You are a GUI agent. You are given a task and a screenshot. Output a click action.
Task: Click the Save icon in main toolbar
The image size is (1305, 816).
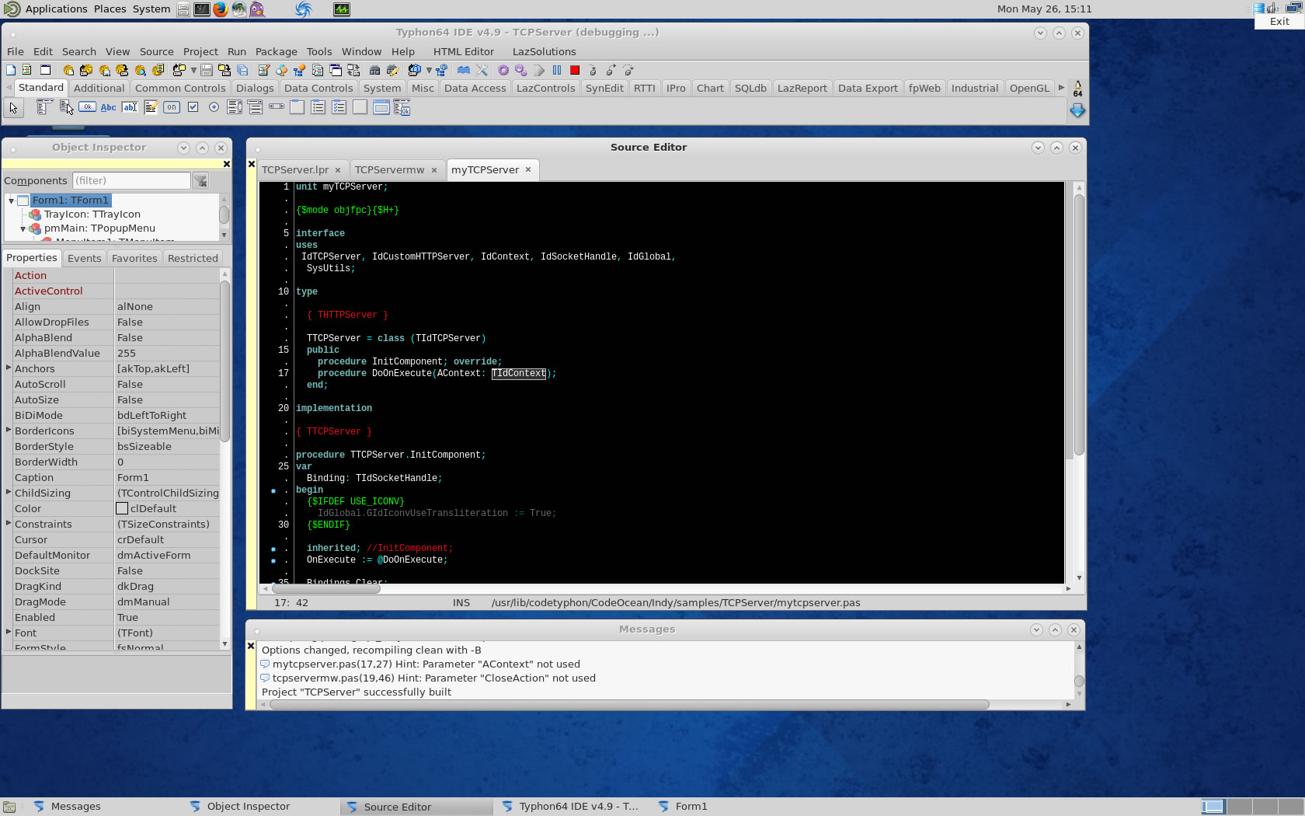(207, 70)
